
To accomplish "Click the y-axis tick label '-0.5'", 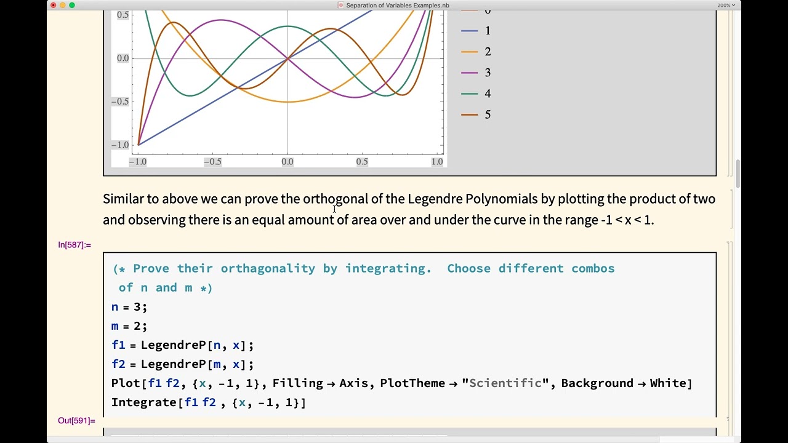I will (121, 102).
